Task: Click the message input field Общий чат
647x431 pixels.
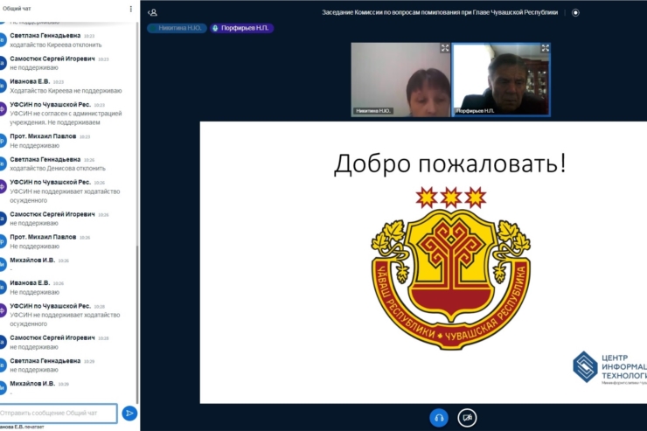Action: coord(59,413)
